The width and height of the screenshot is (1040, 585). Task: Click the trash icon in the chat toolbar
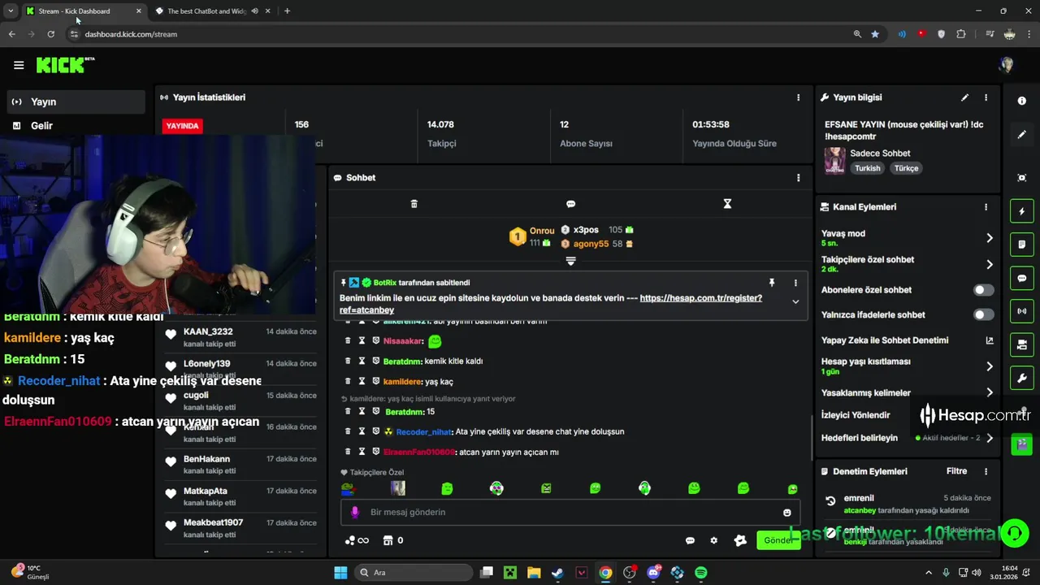coord(414,204)
